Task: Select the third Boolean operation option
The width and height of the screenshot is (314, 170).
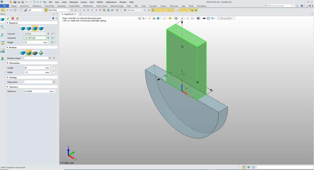Action: coord(35,53)
